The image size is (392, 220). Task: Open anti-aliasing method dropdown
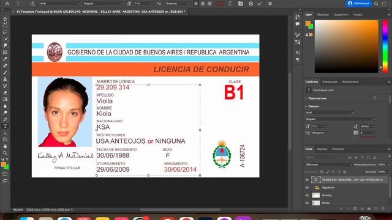[x=177, y=4]
